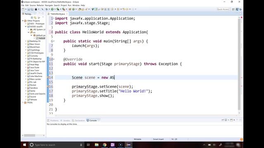
Task: Run the program with green Run button
Action: [52, 9]
